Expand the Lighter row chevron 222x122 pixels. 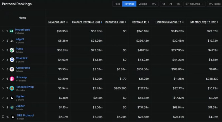(3, 98)
